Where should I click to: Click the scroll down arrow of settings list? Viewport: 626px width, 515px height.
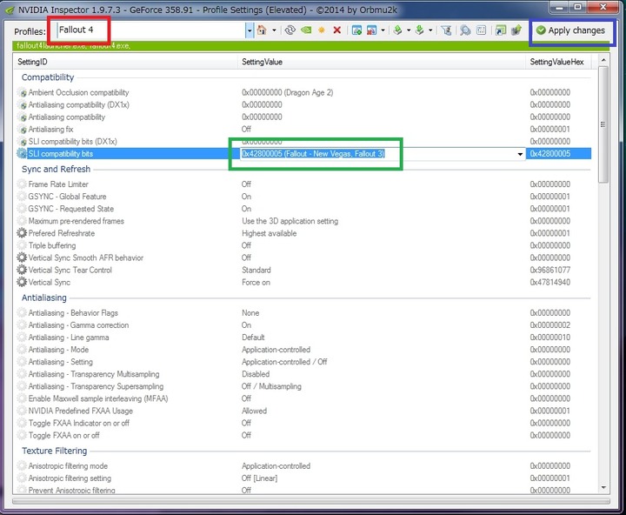coord(603,488)
